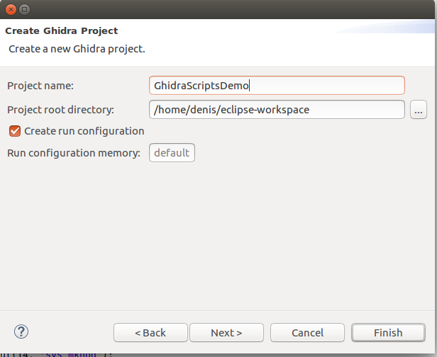Close the Create Ghidra Project dialog window
437x357 pixels.
coord(9,10)
